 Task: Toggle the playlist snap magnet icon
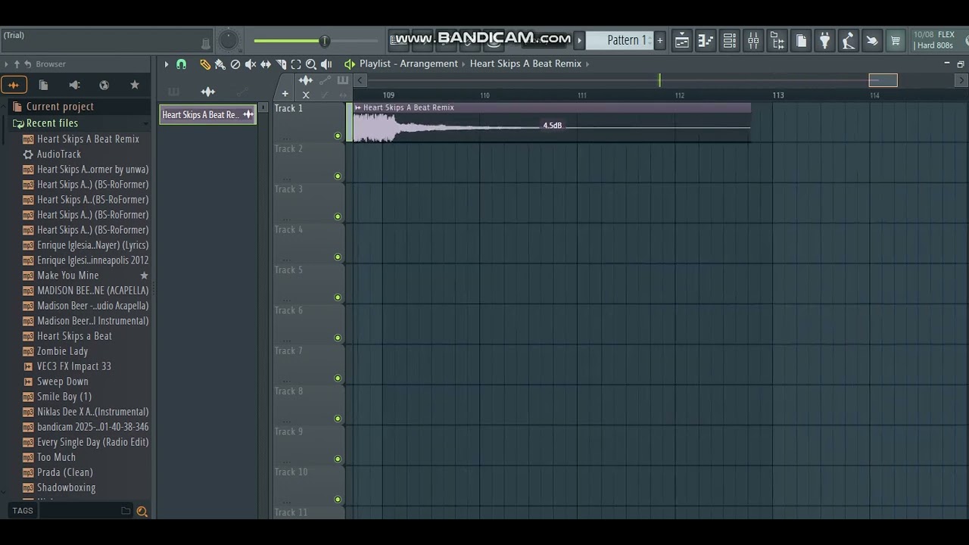coord(181,64)
